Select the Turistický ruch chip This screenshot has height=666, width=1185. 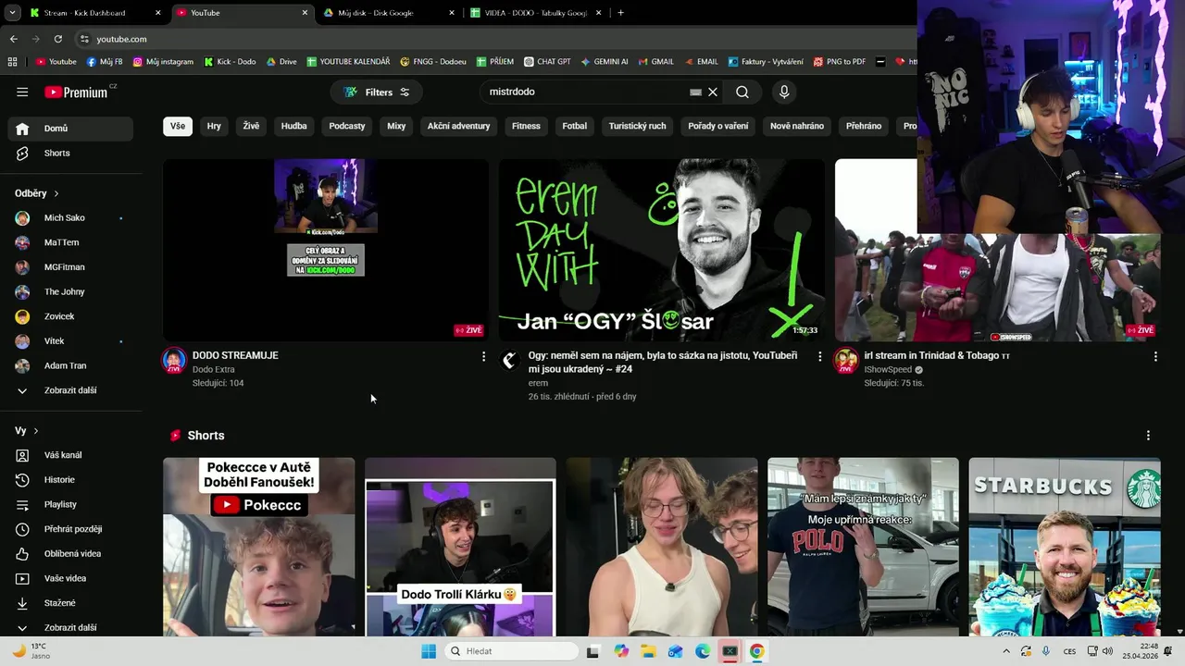[637, 126]
